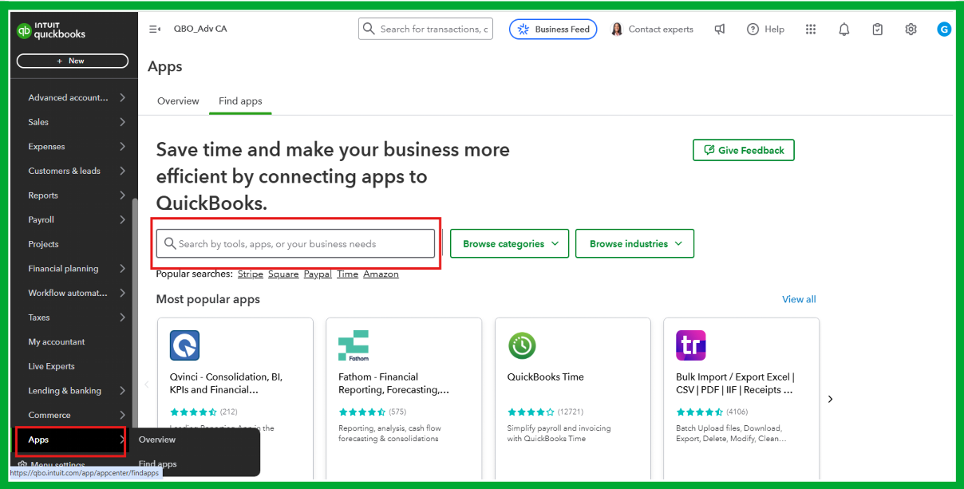Open the app launcher grid icon
The image size is (964, 489).
click(x=810, y=29)
